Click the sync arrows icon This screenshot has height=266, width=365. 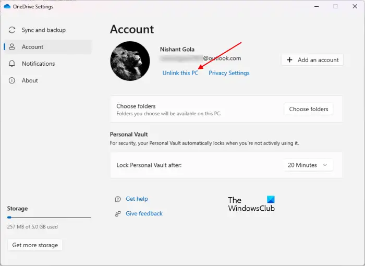[12, 30]
